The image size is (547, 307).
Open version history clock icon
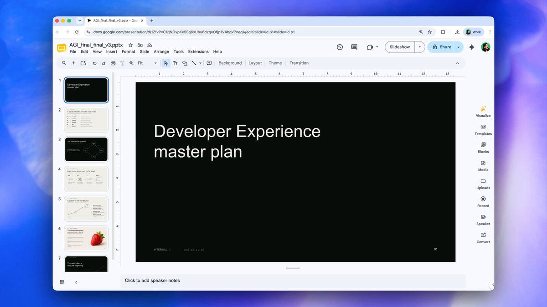pyautogui.click(x=340, y=47)
